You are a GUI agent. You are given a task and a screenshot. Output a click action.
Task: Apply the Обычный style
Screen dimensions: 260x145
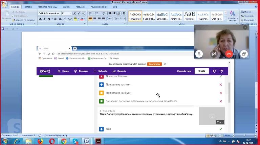pyautogui.click(x=135, y=16)
